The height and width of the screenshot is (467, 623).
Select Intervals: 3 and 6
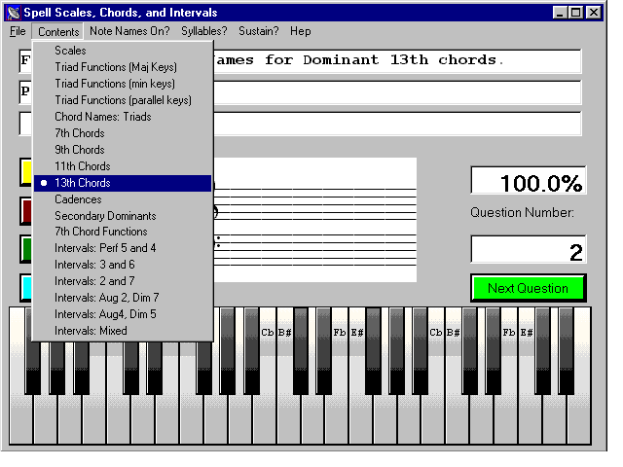[123, 265]
